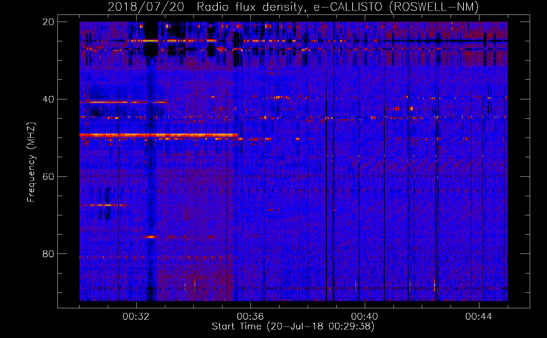547x338 pixels.
Task: Click the 'Start Time (20-Jul-18 00:29:38)' label
Action: coord(293,327)
